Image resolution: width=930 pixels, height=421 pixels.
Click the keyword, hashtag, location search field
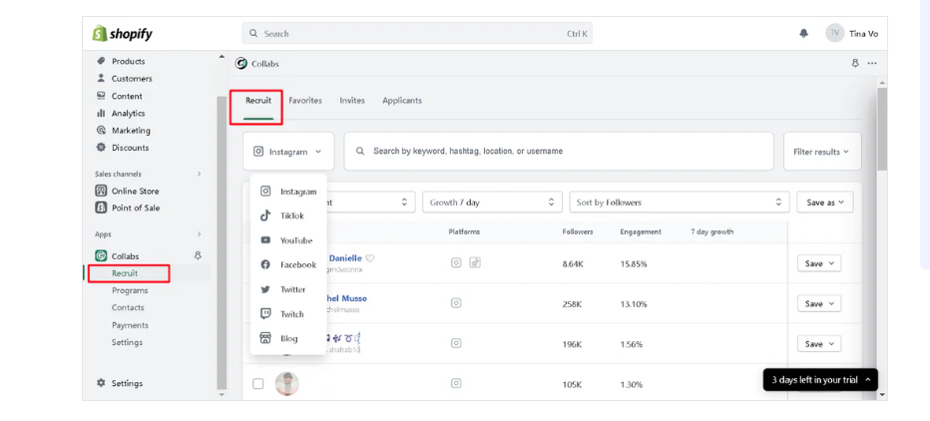559,152
